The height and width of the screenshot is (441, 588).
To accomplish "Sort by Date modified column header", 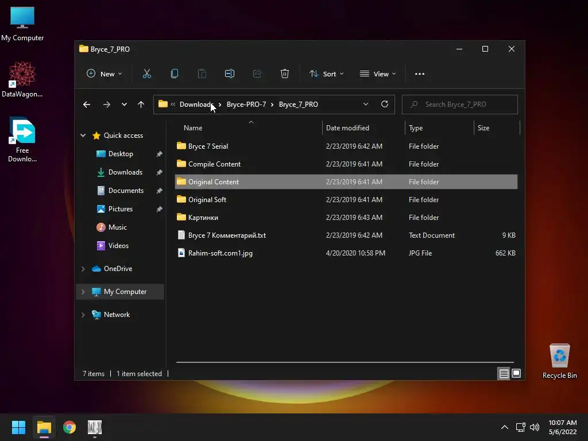I will (x=363, y=128).
